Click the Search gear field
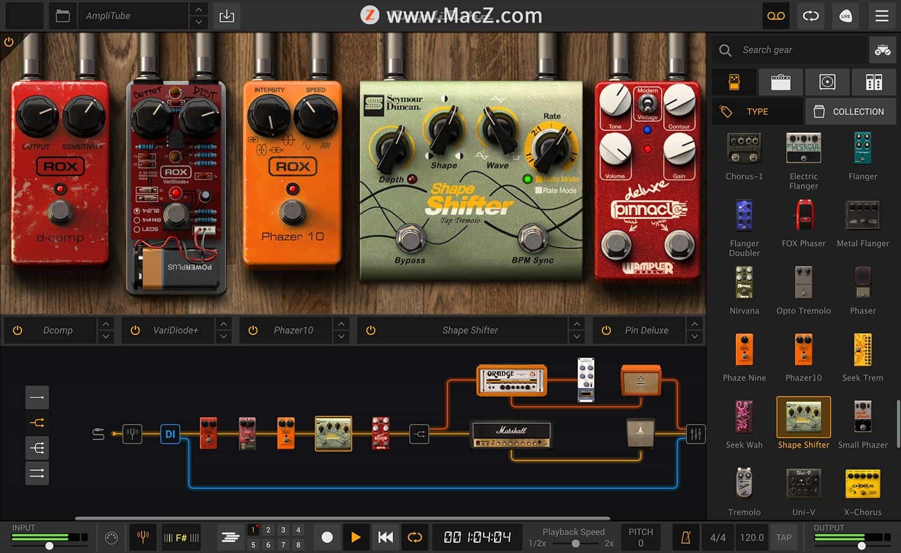This screenshot has width=901, height=553. pyautogui.click(x=791, y=50)
